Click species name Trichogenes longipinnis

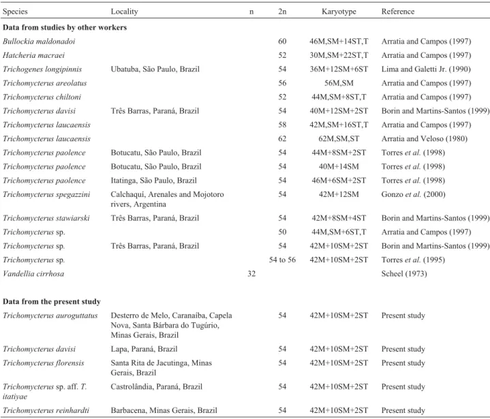42,69
